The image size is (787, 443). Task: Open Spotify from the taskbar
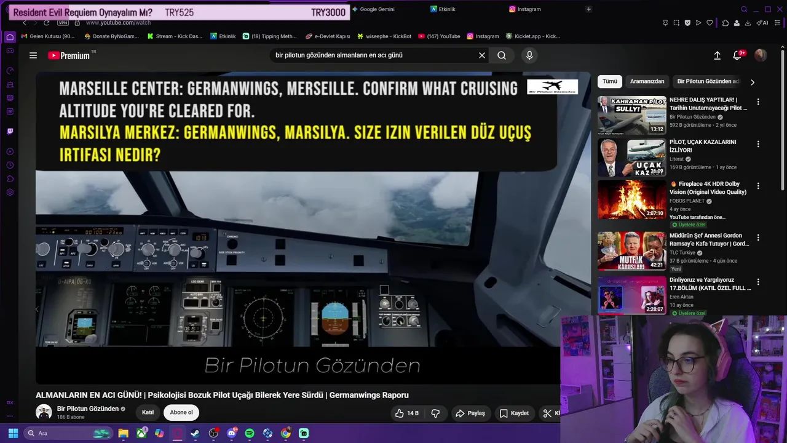pyautogui.click(x=250, y=433)
